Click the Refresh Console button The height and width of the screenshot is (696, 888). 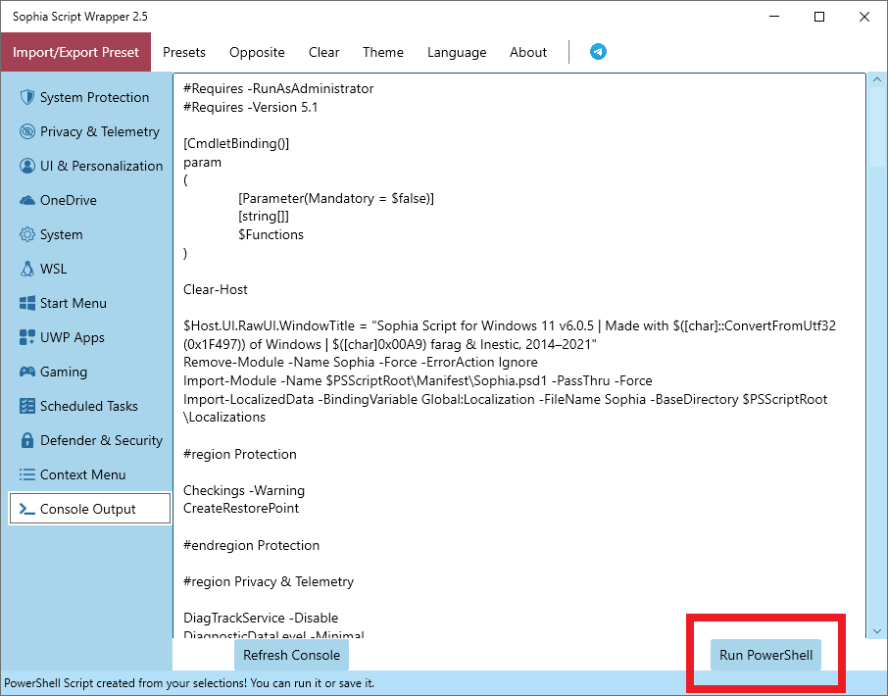tap(292, 655)
